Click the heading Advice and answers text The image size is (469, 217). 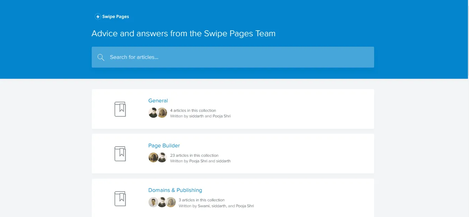[183, 33]
